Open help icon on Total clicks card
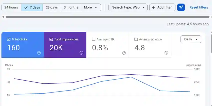212x106 pixels. [x=39, y=53]
